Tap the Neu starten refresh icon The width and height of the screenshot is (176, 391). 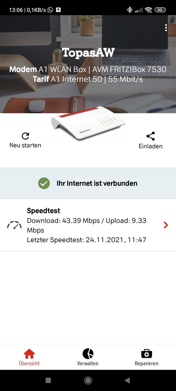(x=25, y=136)
